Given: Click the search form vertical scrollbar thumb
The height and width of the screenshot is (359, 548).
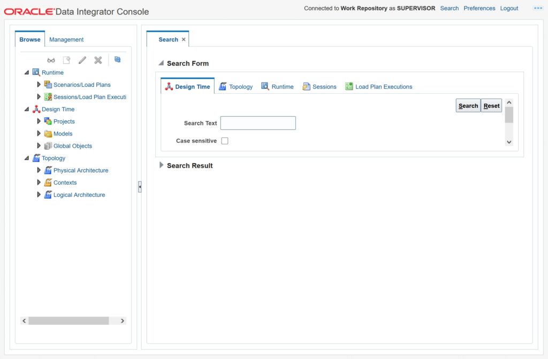Looking at the screenshot, I should click(x=509, y=115).
